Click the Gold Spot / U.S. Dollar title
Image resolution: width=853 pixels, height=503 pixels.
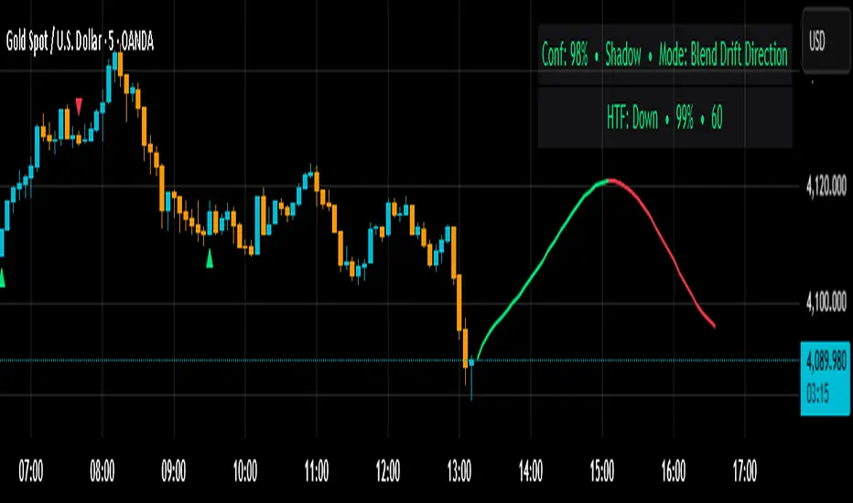coord(80,42)
